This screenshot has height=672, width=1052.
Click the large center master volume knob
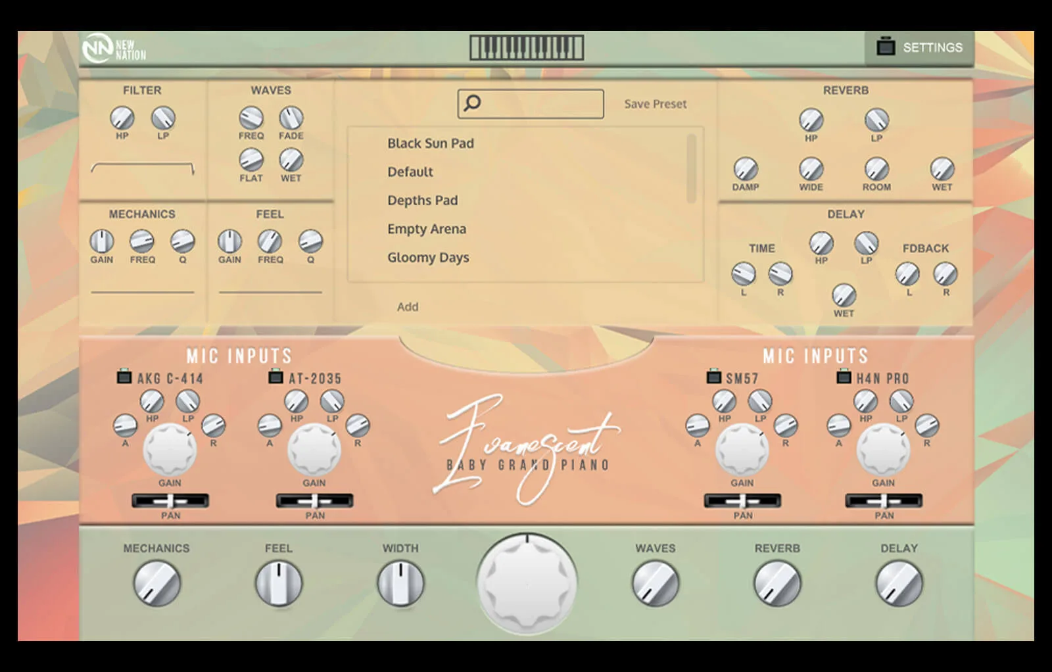527,583
